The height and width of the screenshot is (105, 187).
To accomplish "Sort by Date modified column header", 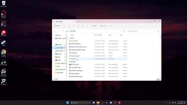I will 98,35.
